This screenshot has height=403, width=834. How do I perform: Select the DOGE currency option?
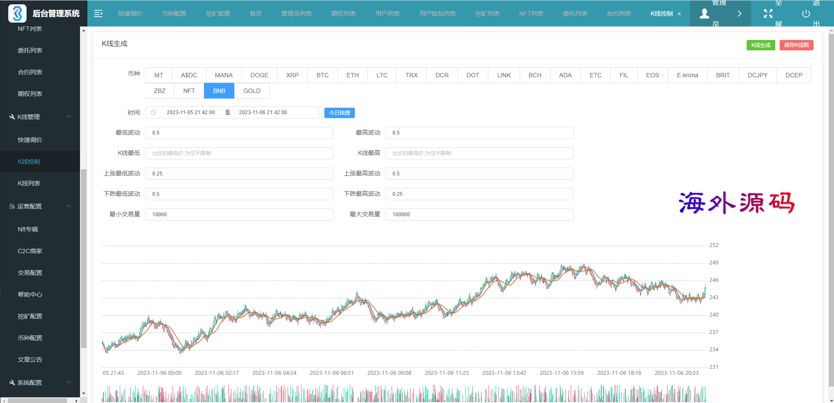[259, 75]
